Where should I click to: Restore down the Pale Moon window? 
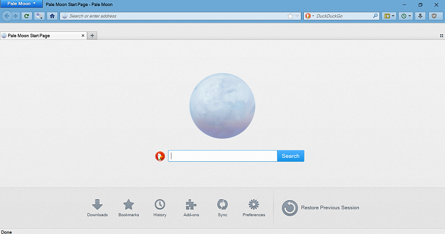tap(420, 5)
